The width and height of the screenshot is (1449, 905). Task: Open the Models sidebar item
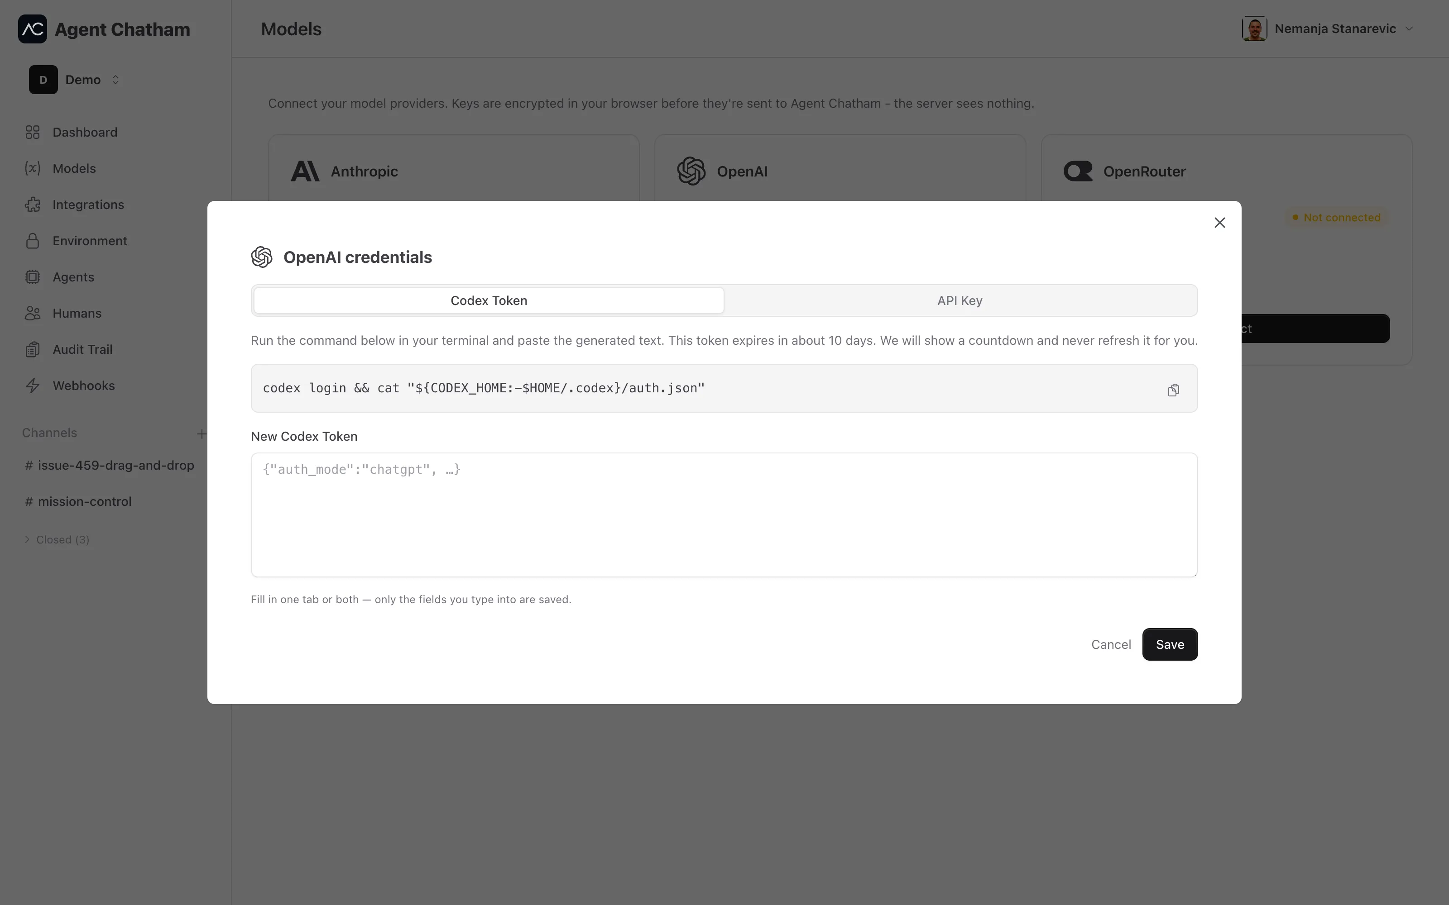click(74, 168)
